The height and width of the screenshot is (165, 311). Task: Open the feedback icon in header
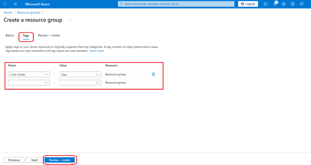coord(302,4)
